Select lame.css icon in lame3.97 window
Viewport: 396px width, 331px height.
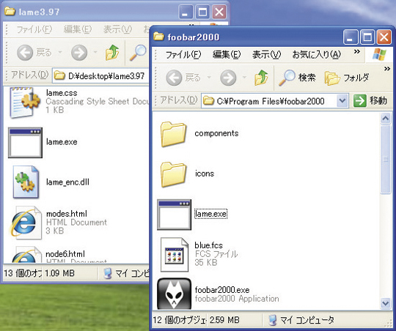point(24,103)
